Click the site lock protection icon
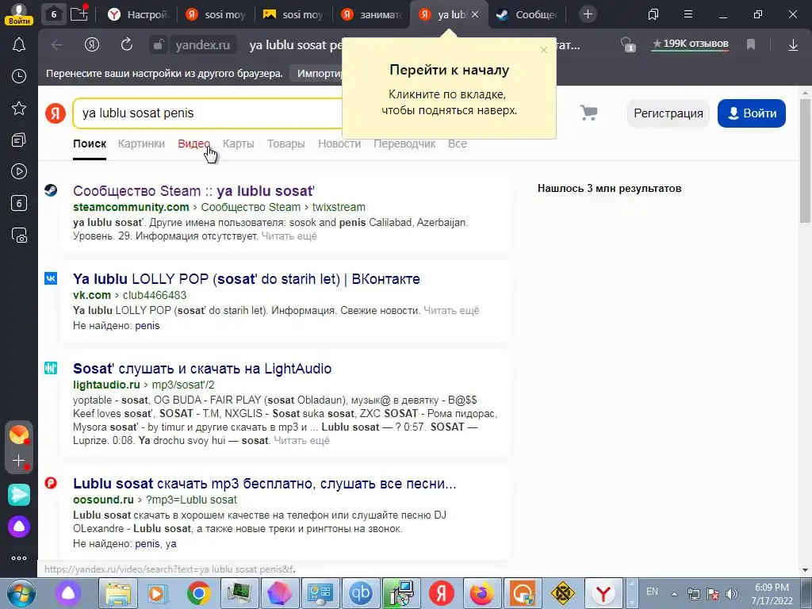 tap(158, 45)
